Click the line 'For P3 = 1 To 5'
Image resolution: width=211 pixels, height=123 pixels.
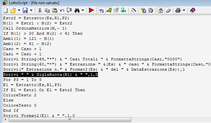22,80
